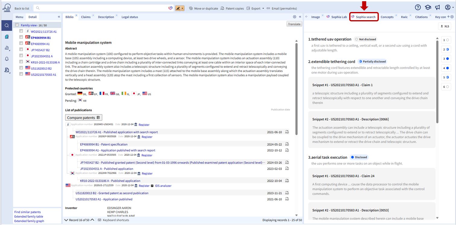
Task: Open the notes/edit sidebar icon
Action: click(7, 37)
